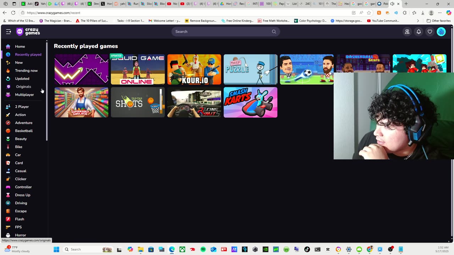Open Trending now in the sidebar
The width and height of the screenshot is (454, 255).
point(26,70)
